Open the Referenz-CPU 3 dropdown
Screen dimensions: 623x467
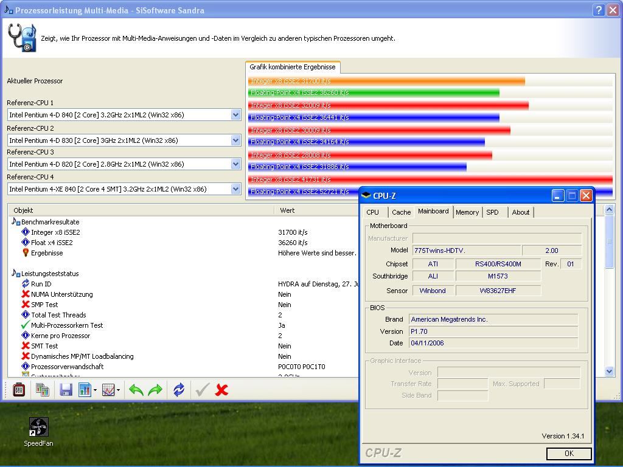235,164
